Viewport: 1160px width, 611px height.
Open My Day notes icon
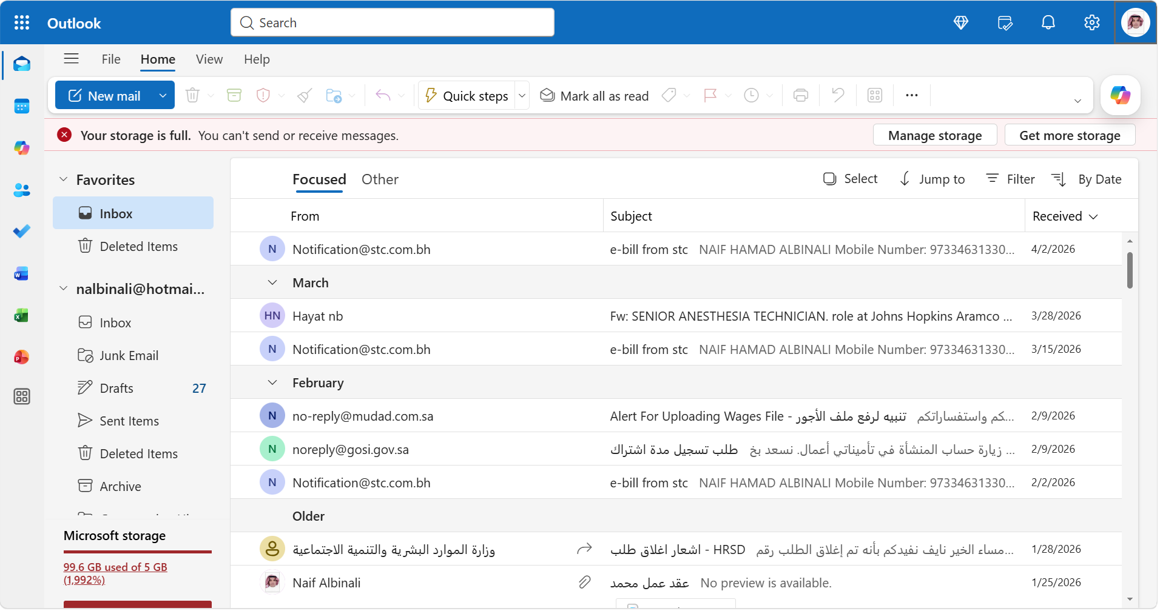(1005, 22)
